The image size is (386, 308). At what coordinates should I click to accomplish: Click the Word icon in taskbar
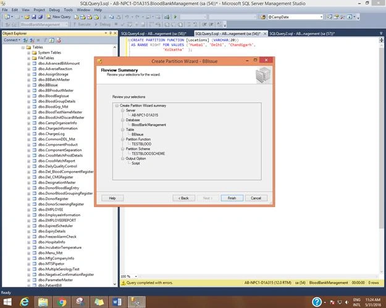click(x=117, y=302)
